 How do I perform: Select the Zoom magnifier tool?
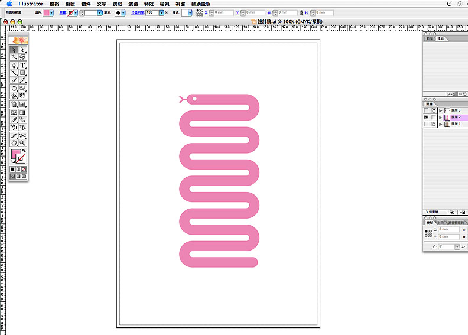[22, 143]
